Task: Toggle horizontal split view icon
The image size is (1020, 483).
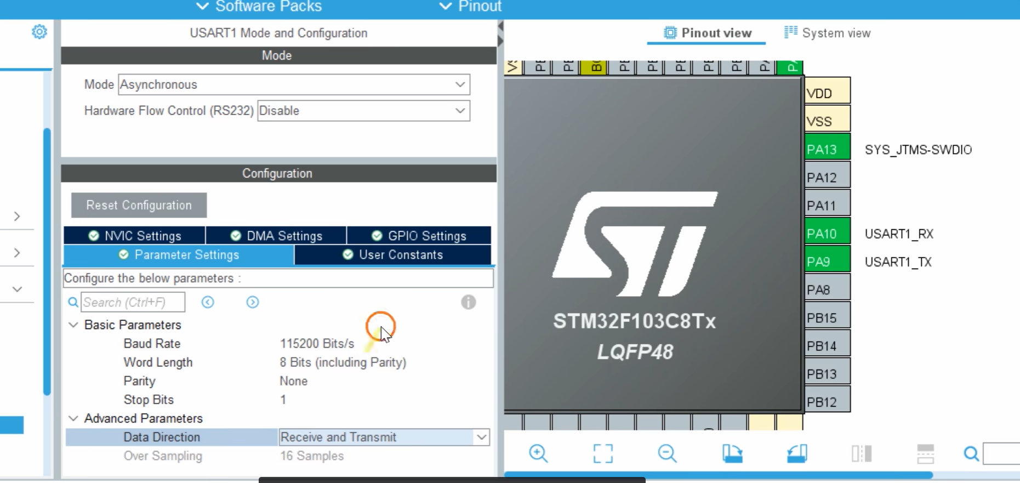Action: click(926, 453)
